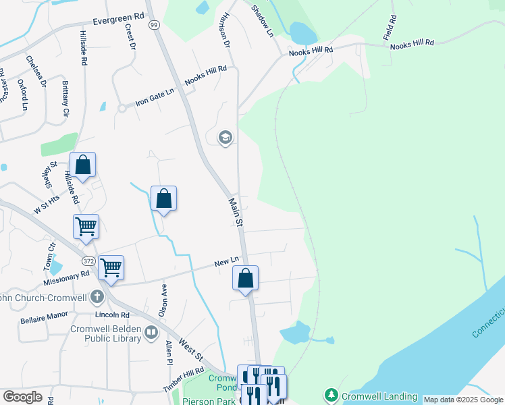Select the Timber Hill Rd label
This screenshot has width=505, height=405.
[x=184, y=381]
